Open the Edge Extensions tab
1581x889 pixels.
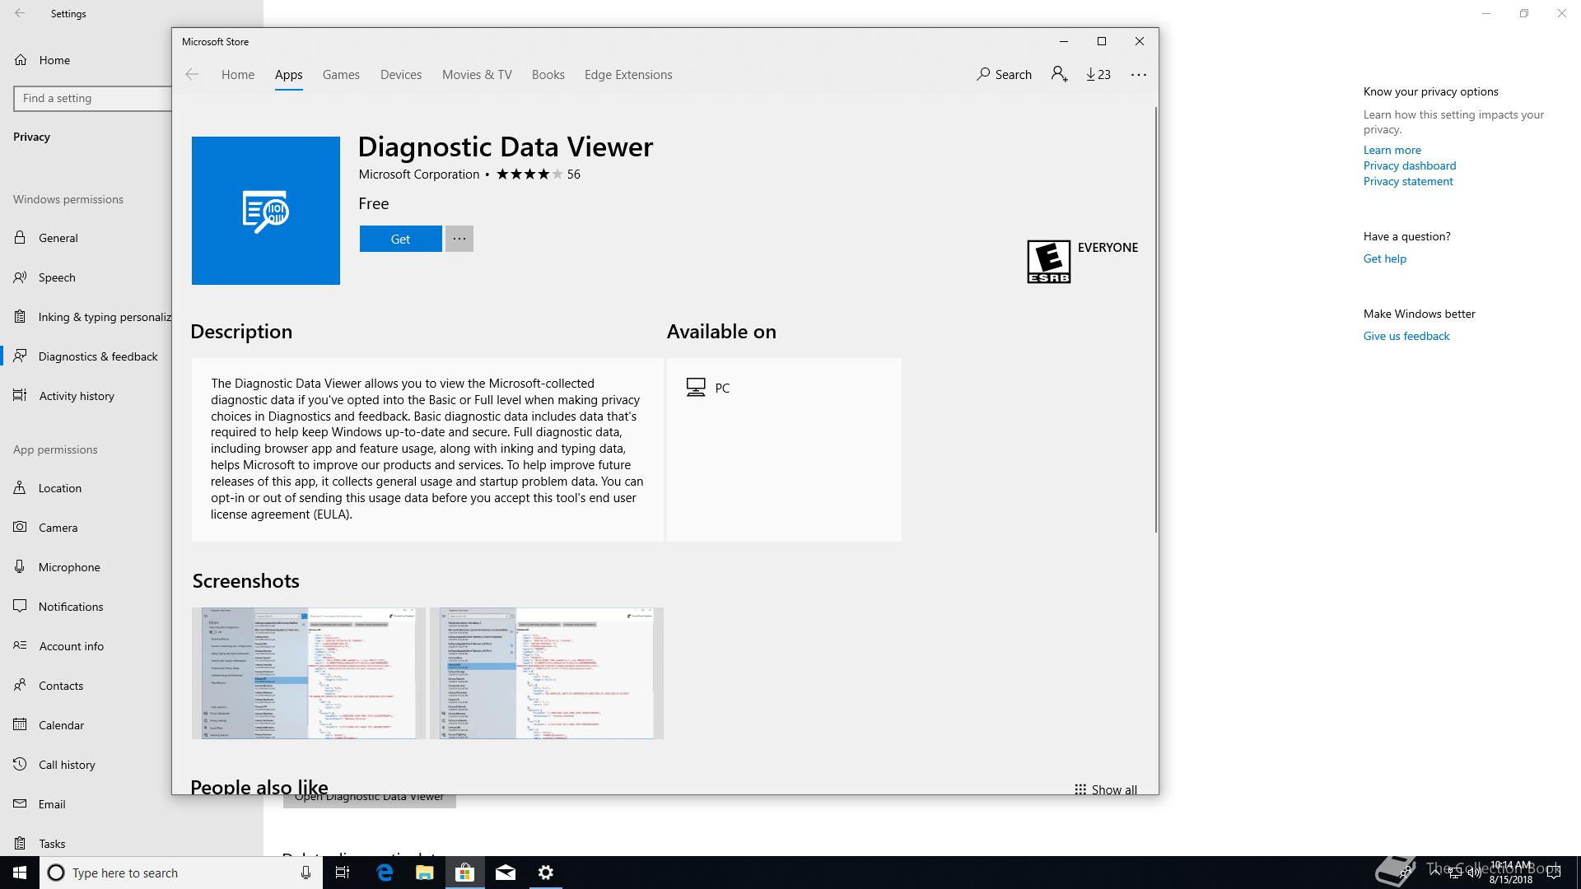tap(628, 75)
